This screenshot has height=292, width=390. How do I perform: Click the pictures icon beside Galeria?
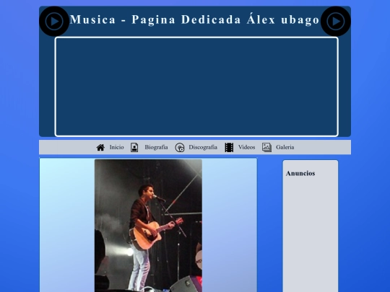pos(266,148)
